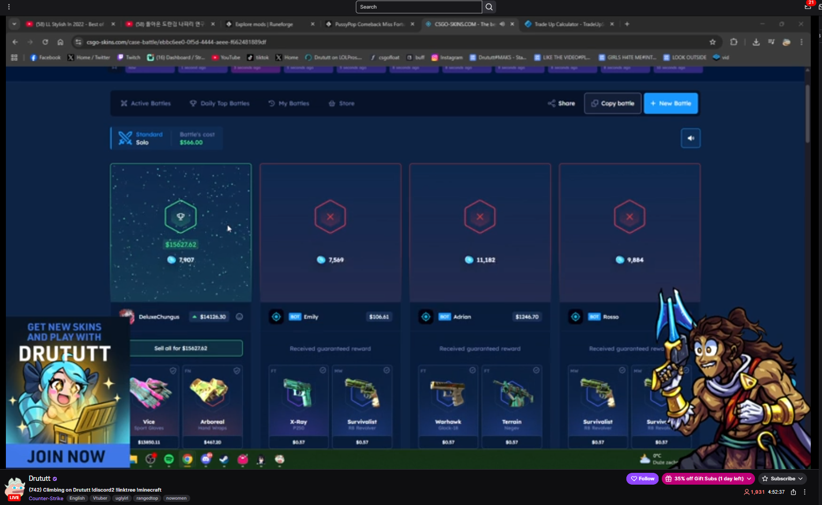This screenshot has height=505, width=822.
Task: Click bot Adrian's crosshair avatar
Action: click(425, 317)
